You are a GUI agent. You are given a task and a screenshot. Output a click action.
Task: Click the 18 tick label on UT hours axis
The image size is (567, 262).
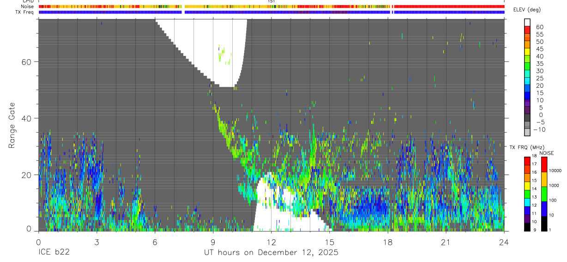pos(387,242)
